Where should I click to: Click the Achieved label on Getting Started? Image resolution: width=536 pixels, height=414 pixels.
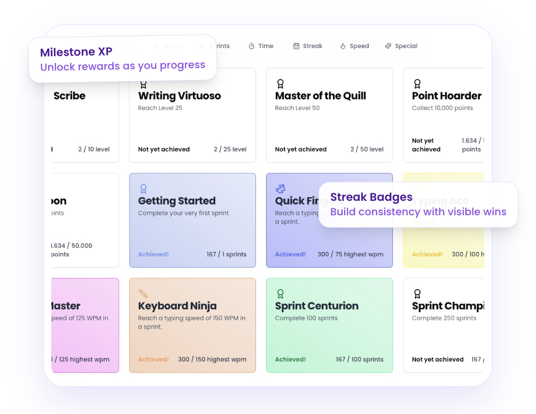pos(153,254)
